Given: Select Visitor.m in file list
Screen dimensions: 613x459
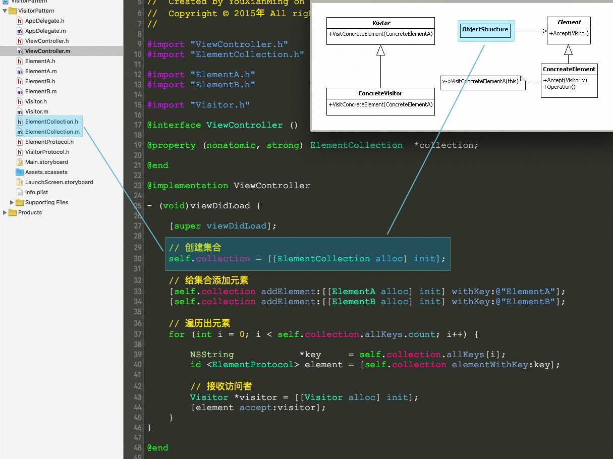Looking at the screenshot, I should pyautogui.click(x=37, y=111).
